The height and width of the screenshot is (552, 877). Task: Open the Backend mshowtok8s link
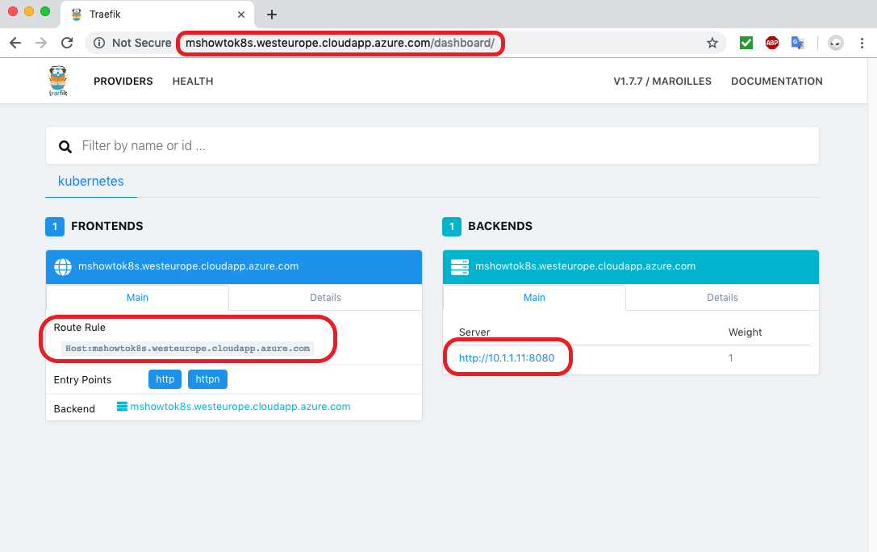(x=240, y=407)
